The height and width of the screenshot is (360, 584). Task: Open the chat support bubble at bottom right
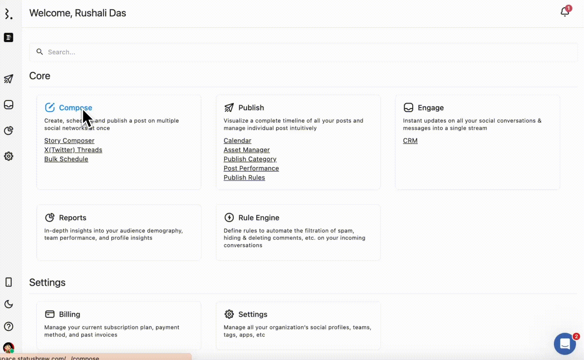pyautogui.click(x=565, y=344)
